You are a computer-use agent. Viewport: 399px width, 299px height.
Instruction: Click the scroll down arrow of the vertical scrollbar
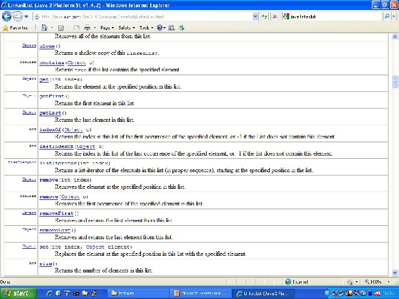pyautogui.click(x=395, y=273)
